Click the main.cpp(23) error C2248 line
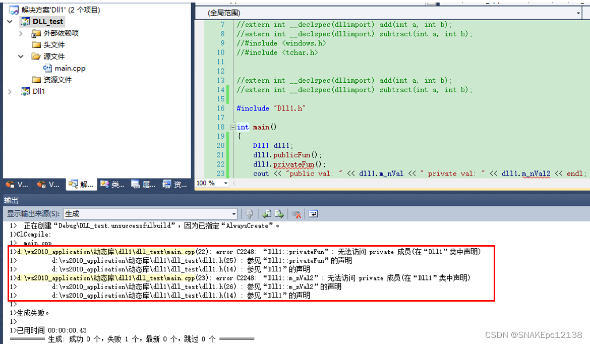The width and height of the screenshot is (590, 344). click(240, 278)
